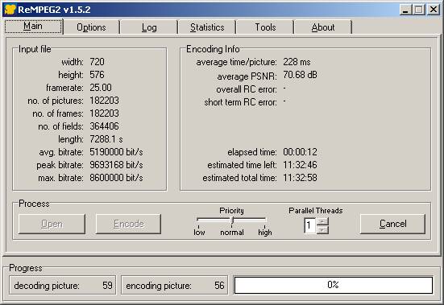444x305 pixels.
Task: Click the avg. bitrate value 5190000 bit/s
Action: 116,152
